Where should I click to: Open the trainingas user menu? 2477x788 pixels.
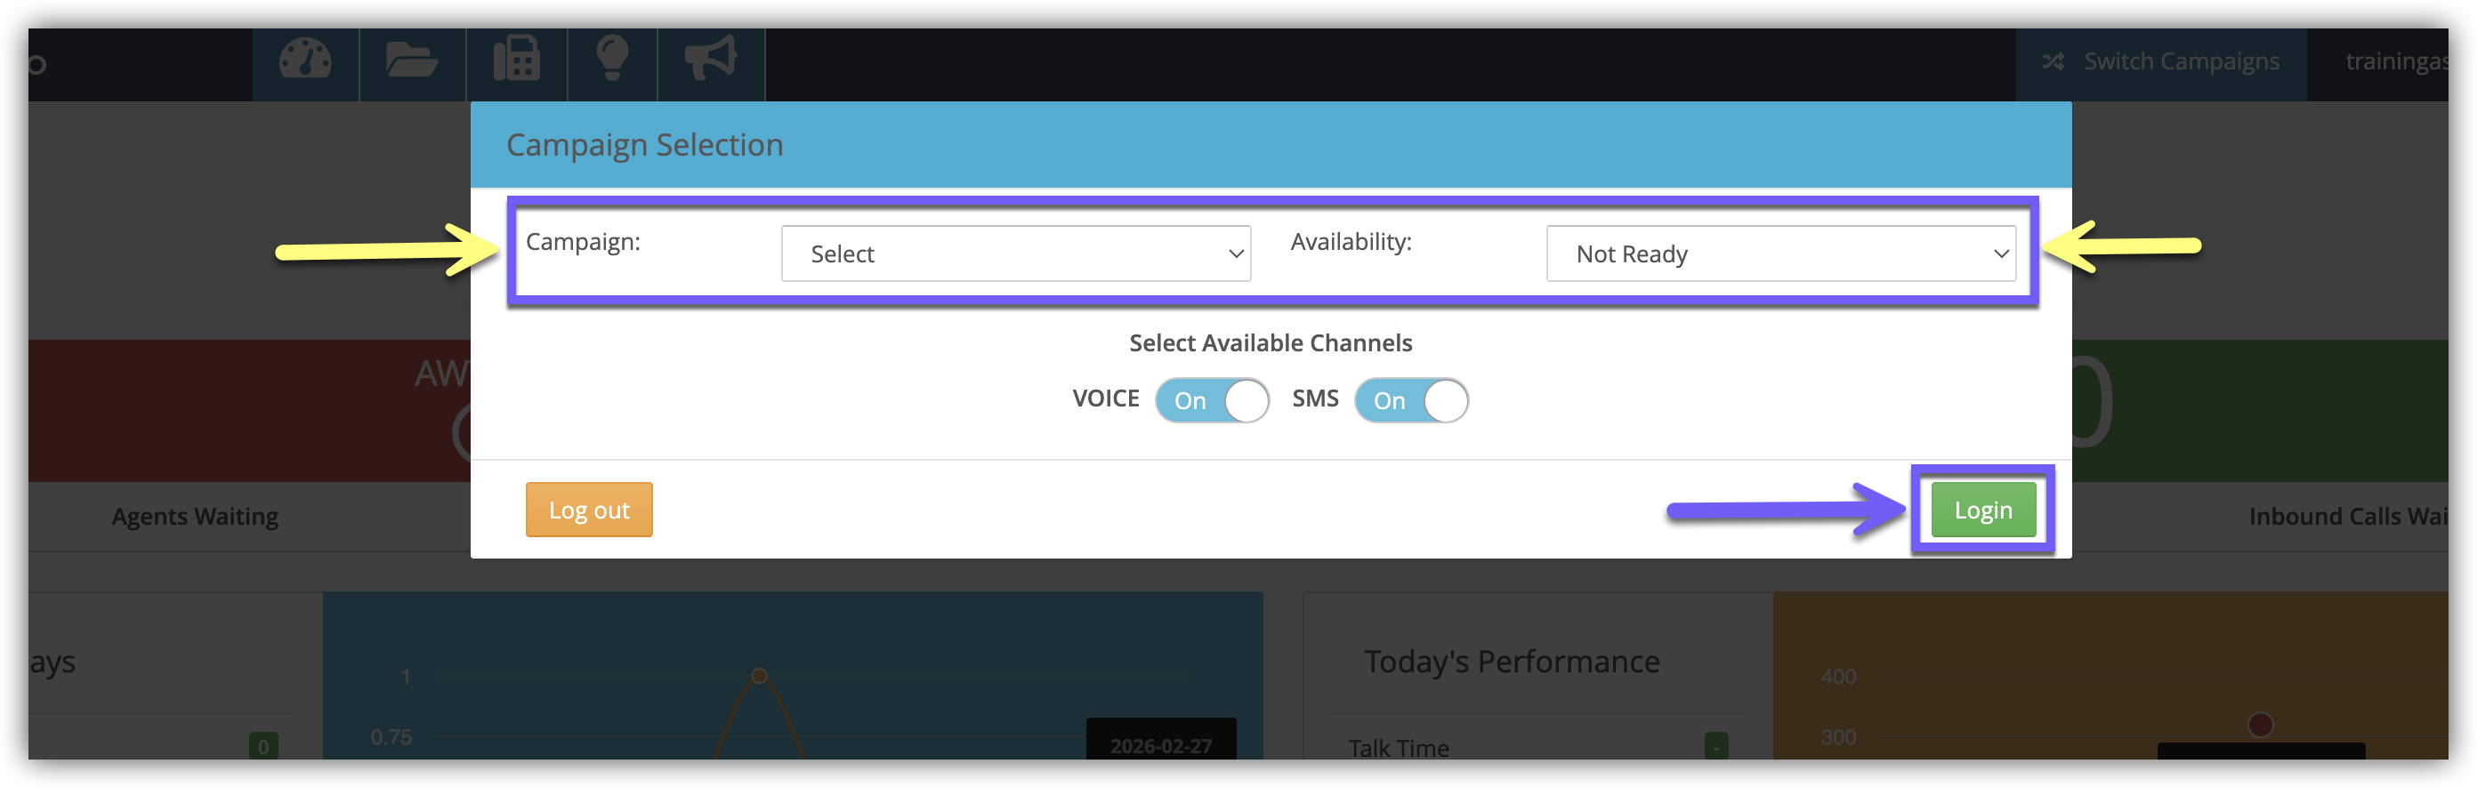[2395, 61]
